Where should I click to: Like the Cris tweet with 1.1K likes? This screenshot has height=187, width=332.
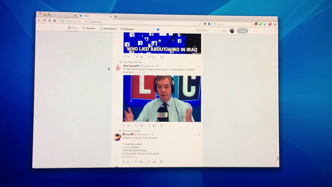[149, 162]
